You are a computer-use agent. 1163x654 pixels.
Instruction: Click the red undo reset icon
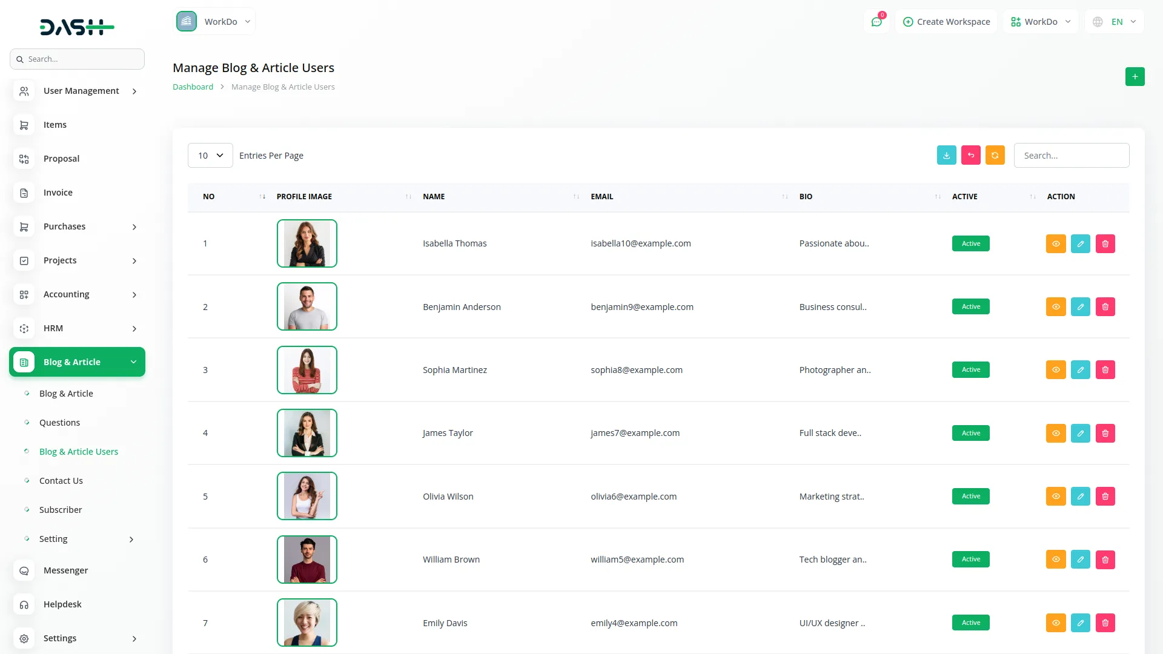point(970,156)
